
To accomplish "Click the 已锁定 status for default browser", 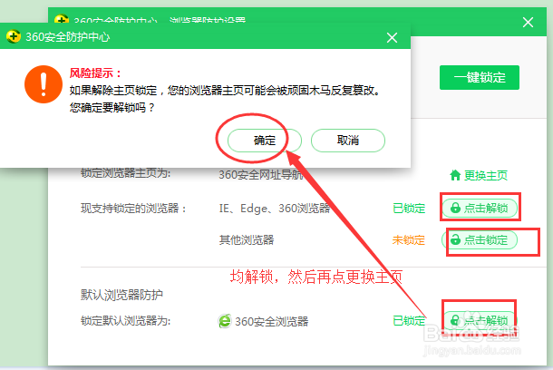I will pos(409,321).
